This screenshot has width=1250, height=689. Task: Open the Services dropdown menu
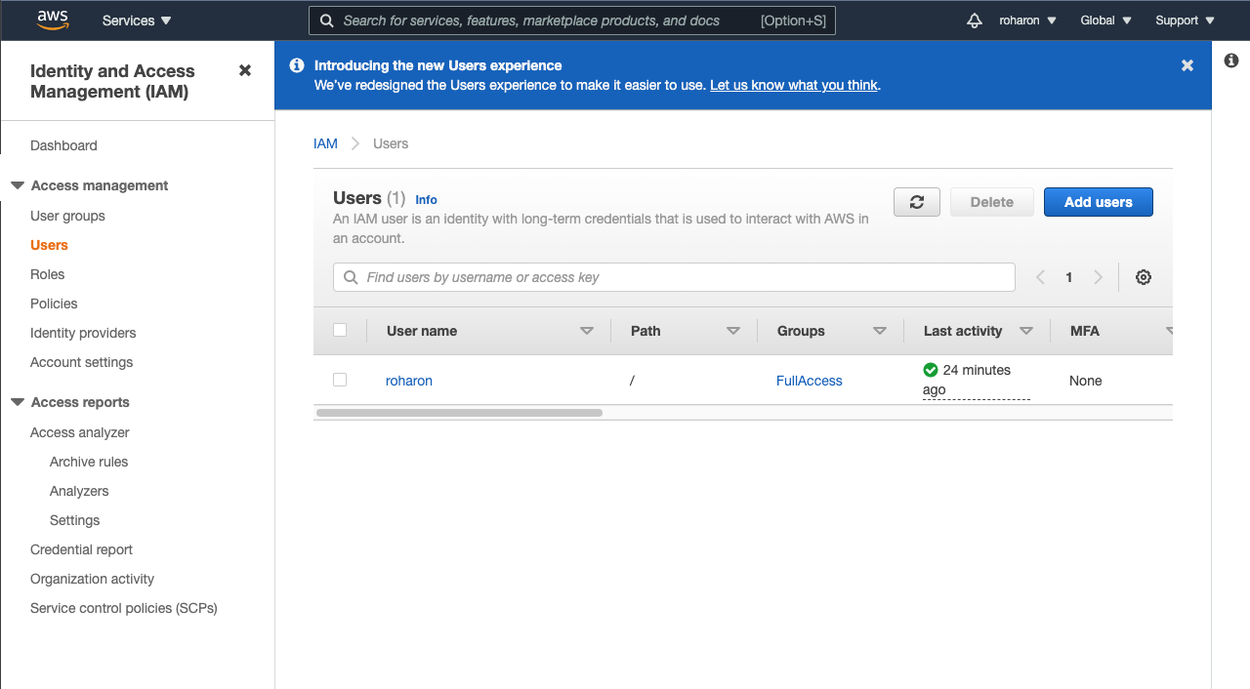(x=137, y=20)
